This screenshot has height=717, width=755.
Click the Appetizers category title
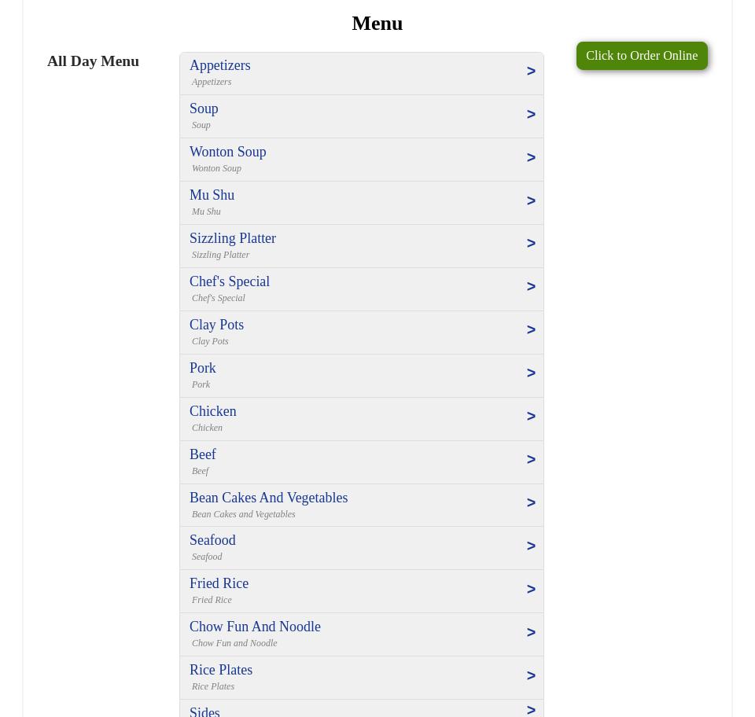[219, 65]
